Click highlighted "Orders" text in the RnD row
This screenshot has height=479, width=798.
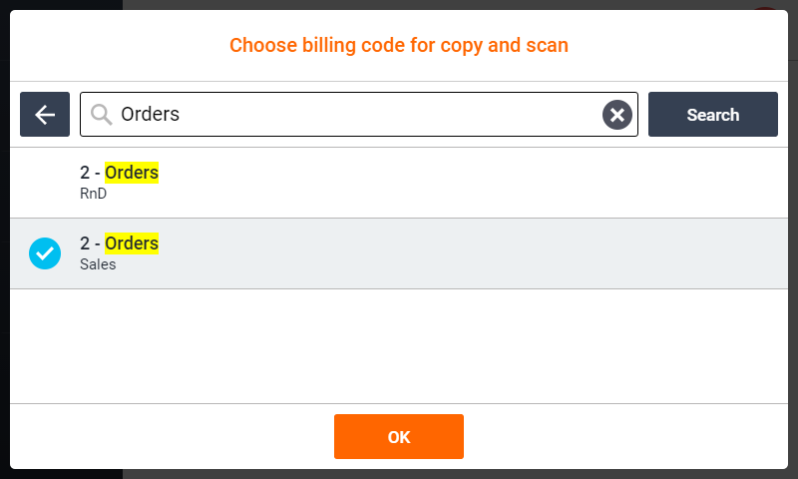tap(132, 173)
